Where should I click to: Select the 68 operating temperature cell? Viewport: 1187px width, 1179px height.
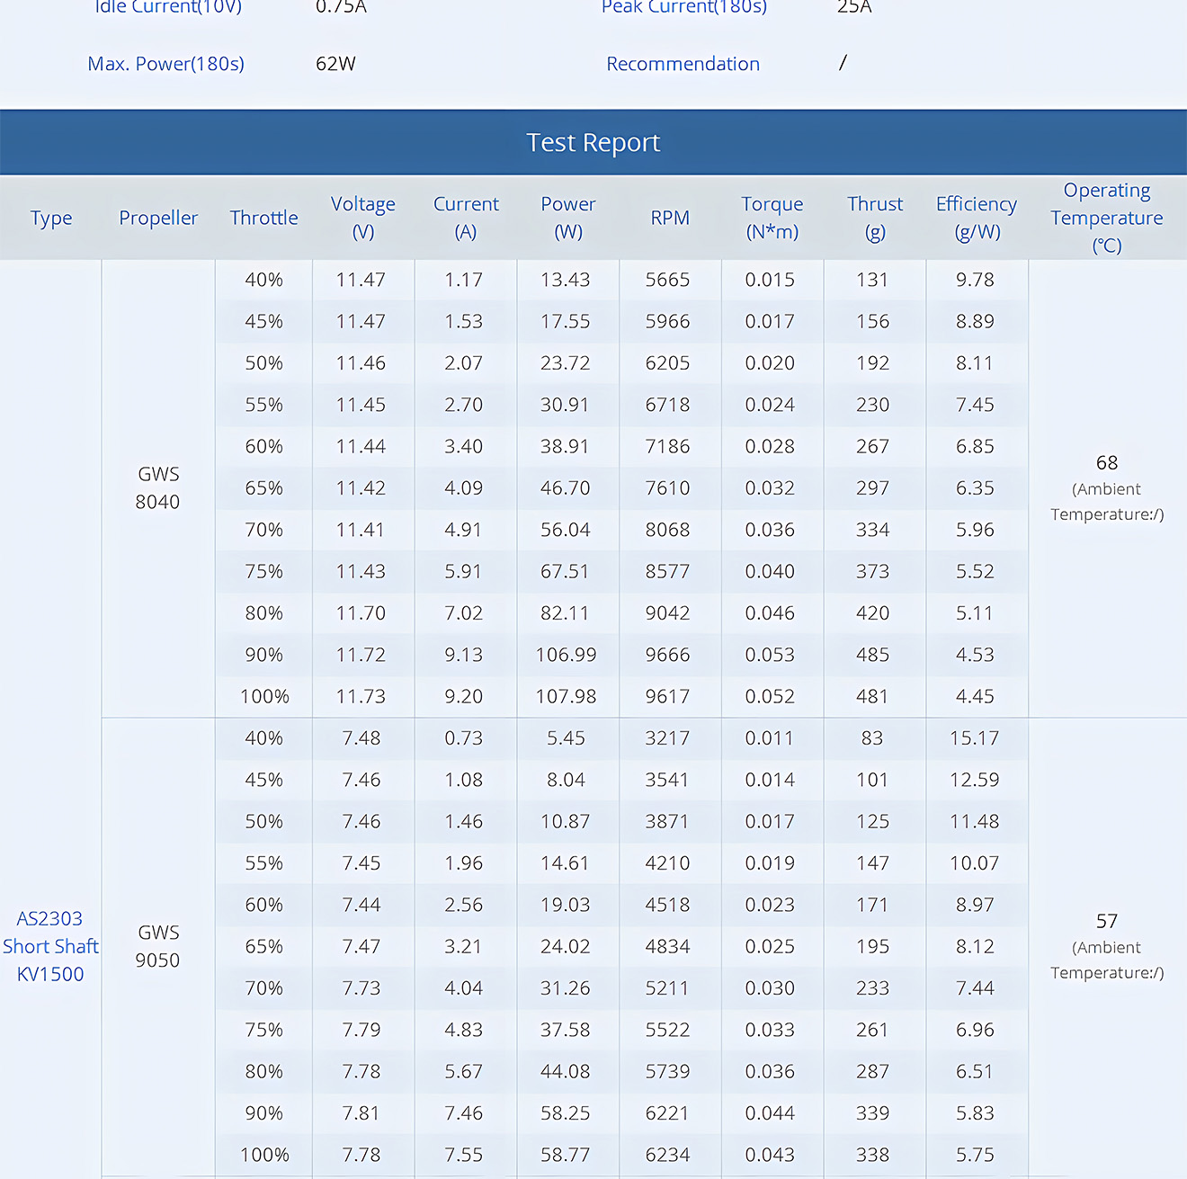[1107, 463]
